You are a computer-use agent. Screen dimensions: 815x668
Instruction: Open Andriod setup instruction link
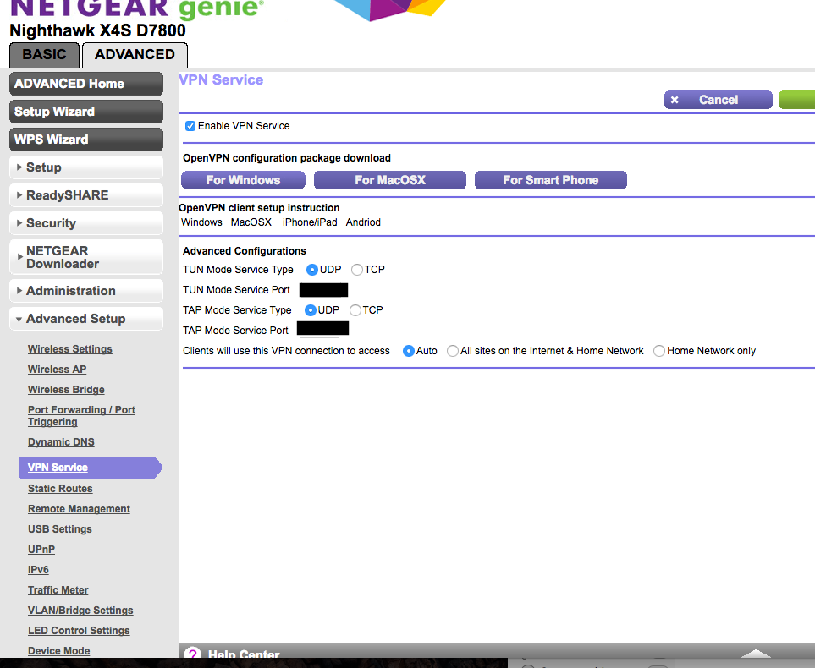tap(363, 222)
